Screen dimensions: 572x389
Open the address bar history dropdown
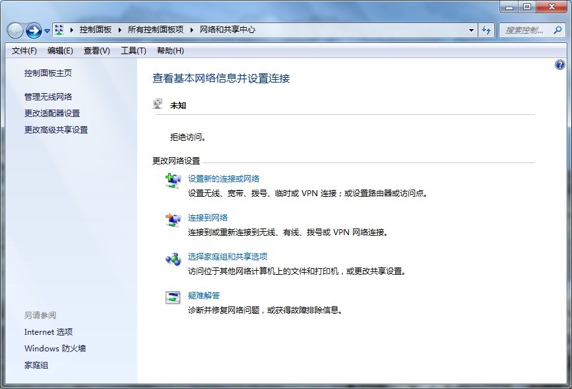471,30
